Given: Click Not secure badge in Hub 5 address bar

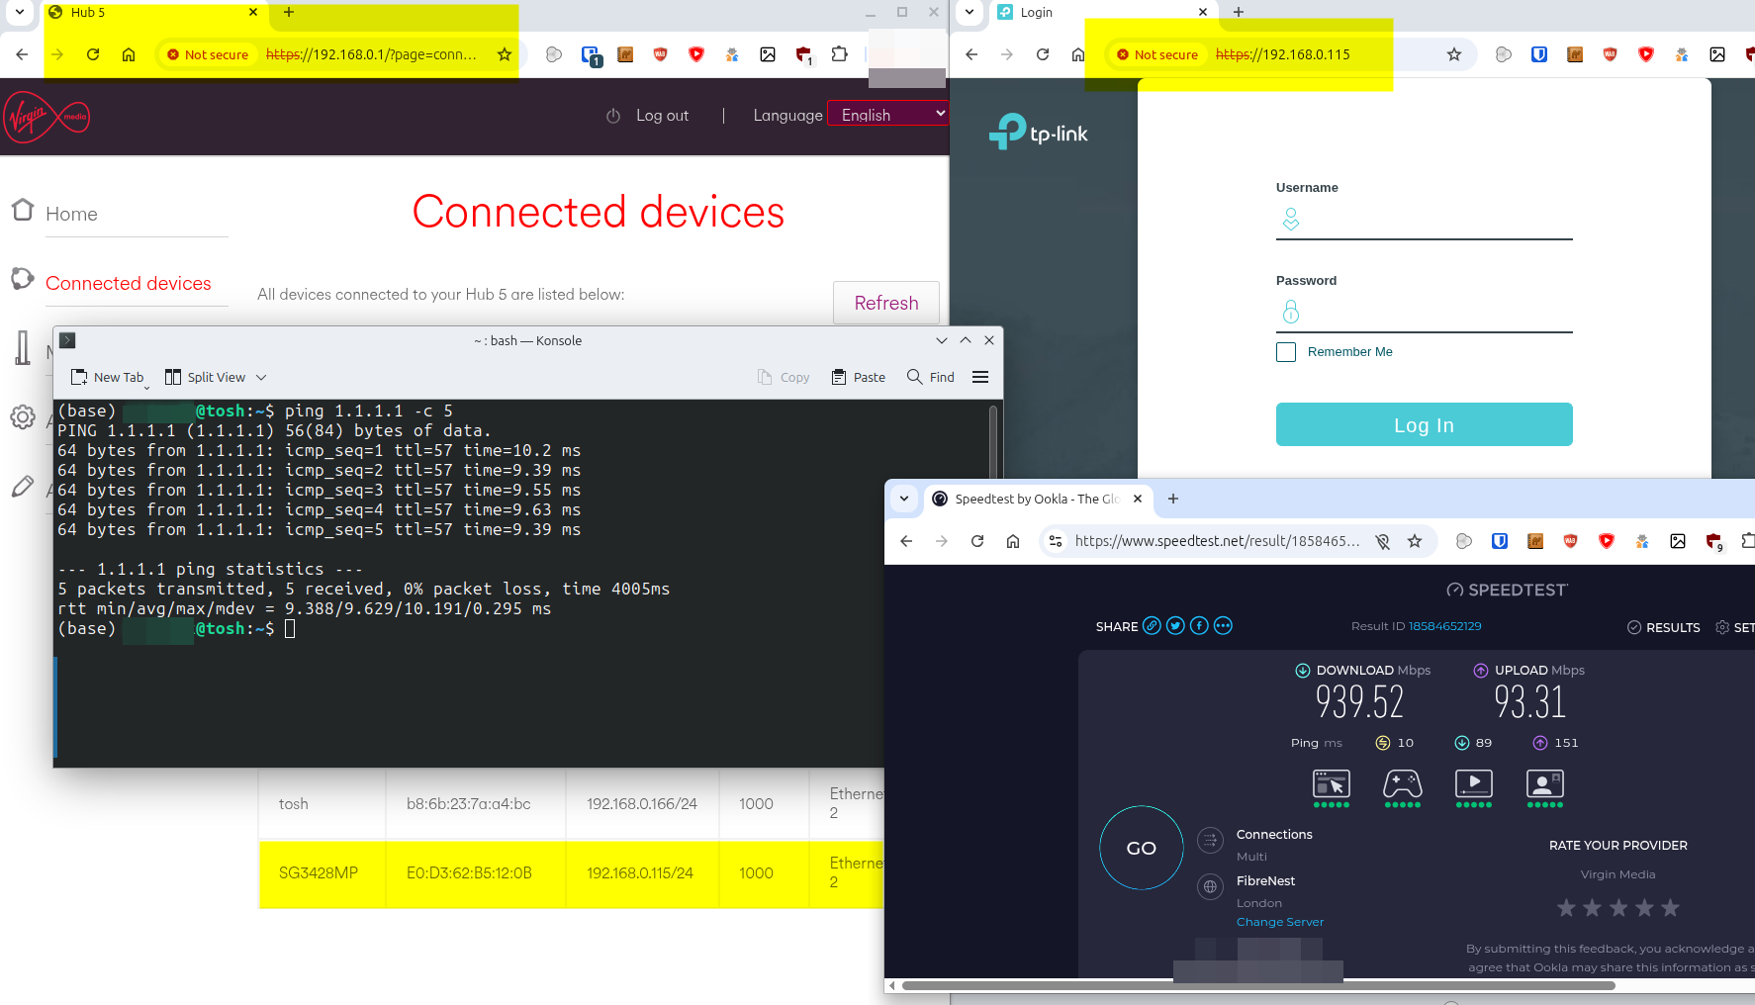Looking at the screenshot, I should [x=208, y=54].
